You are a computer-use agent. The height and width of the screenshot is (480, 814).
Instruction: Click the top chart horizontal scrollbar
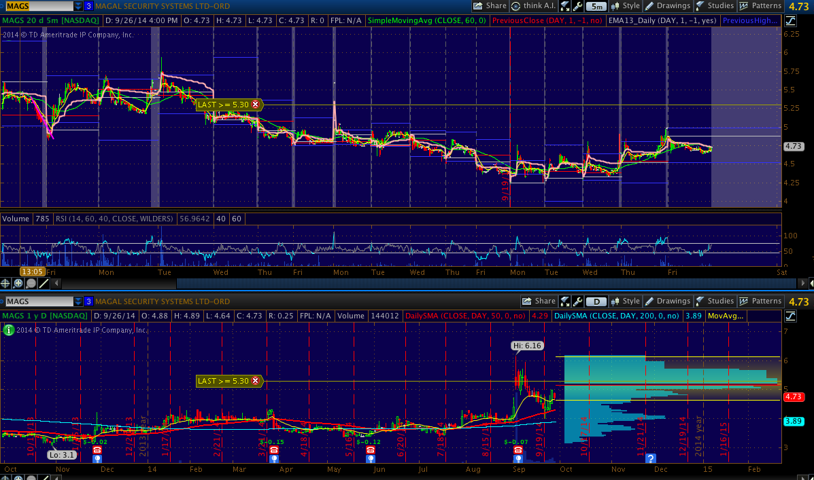click(x=476, y=282)
